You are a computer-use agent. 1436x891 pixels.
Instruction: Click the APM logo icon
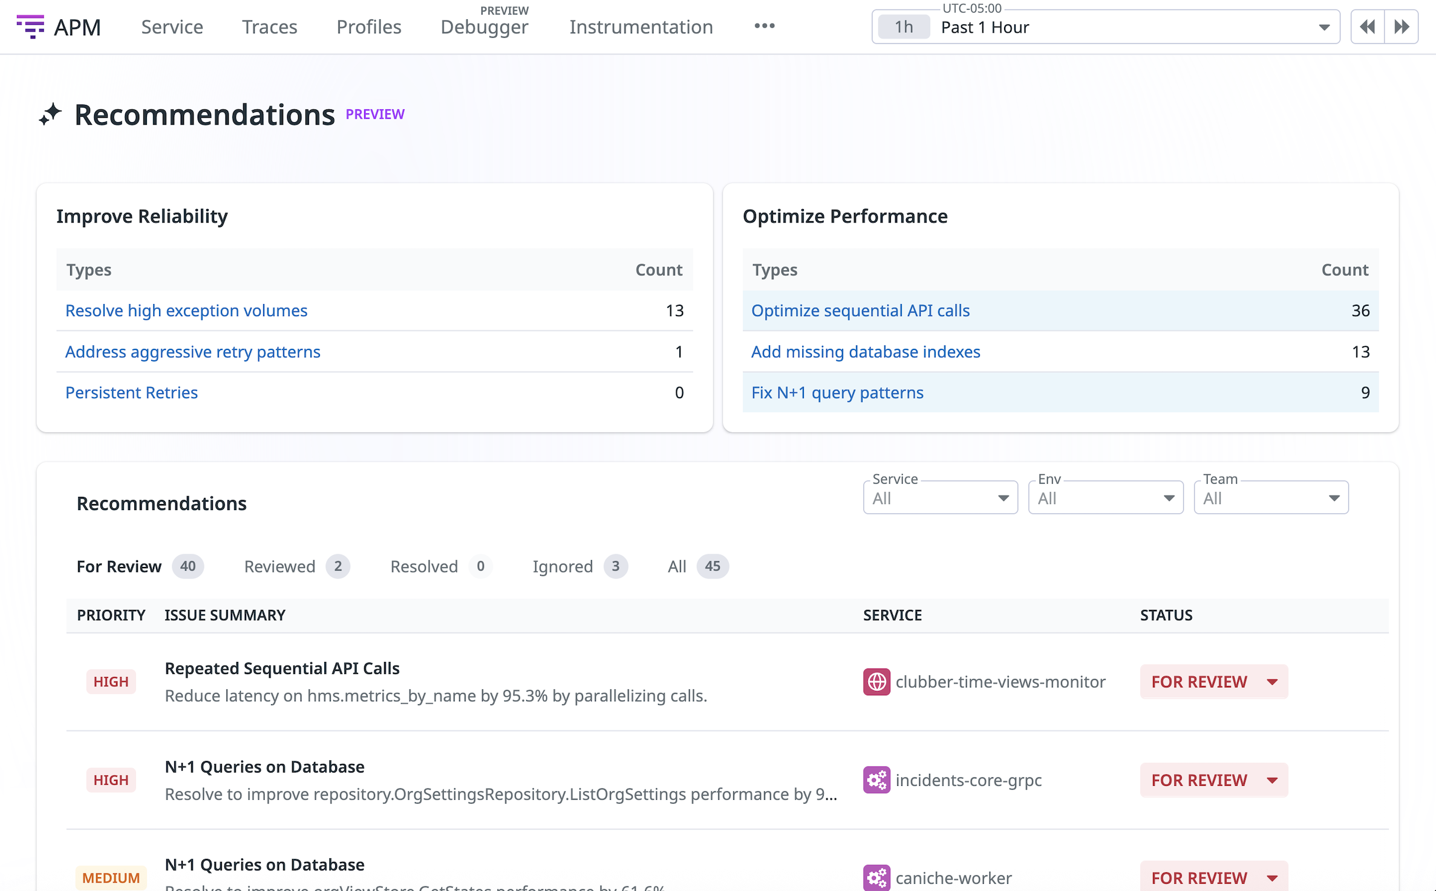[30, 27]
